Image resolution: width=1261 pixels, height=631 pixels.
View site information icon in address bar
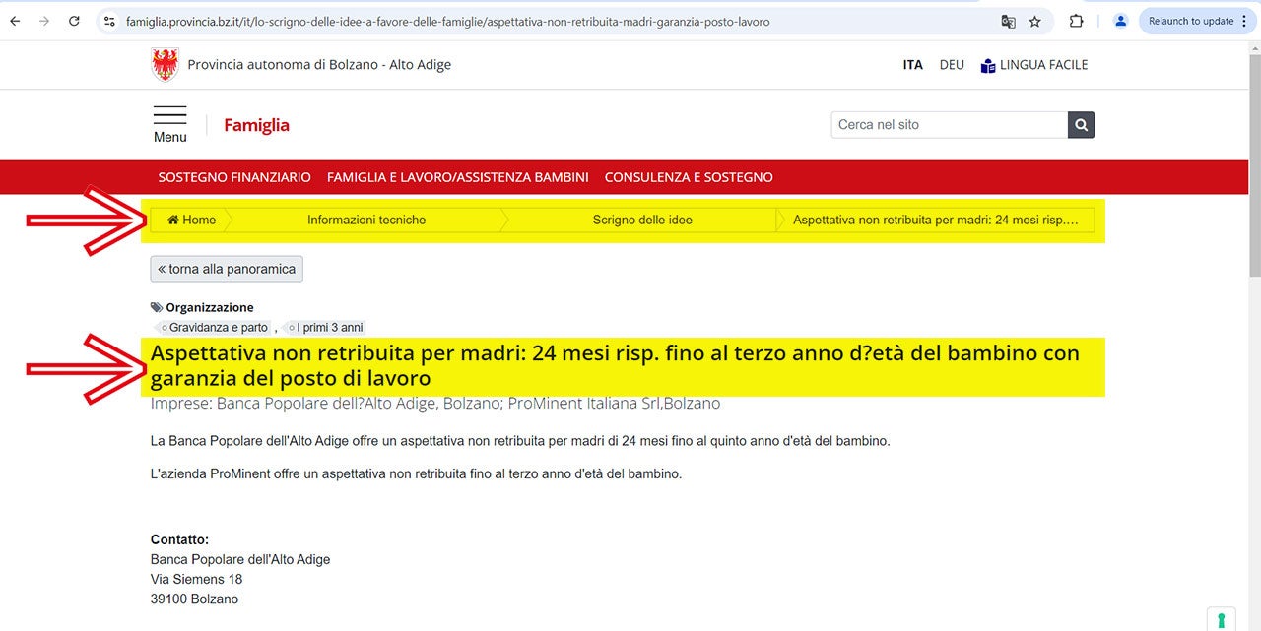110,21
